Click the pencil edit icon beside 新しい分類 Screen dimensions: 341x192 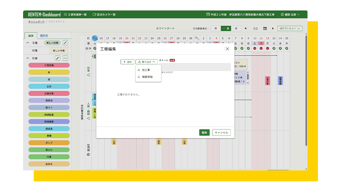pyautogui.click(x=65, y=43)
